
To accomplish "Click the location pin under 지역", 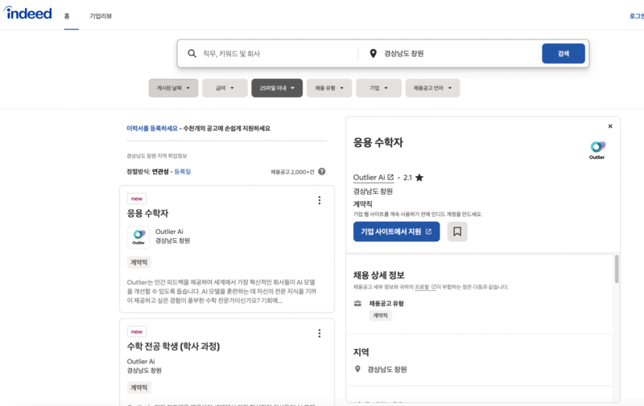I will (x=357, y=369).
